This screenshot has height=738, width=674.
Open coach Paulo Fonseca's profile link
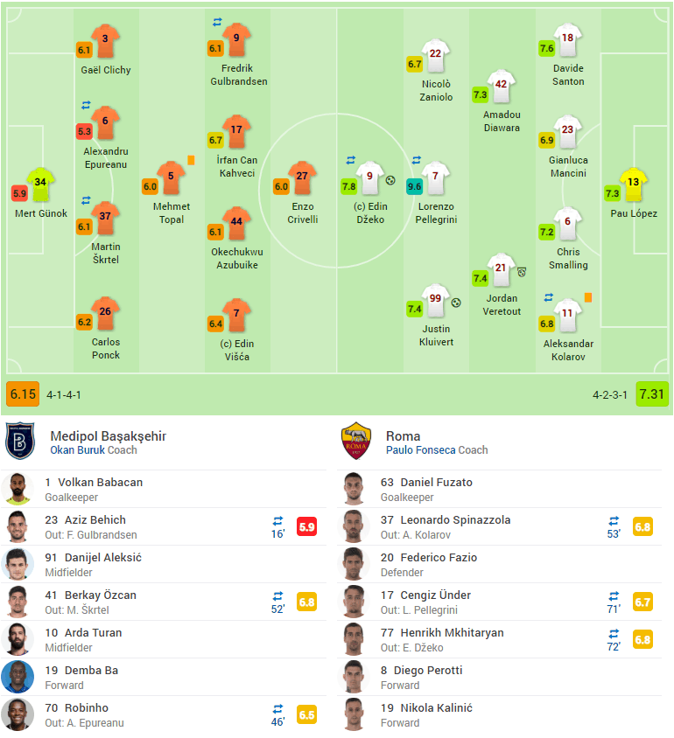pos(421,450)
